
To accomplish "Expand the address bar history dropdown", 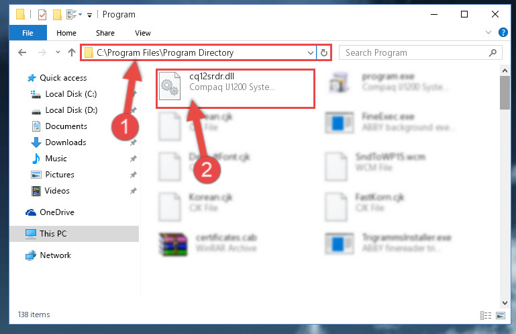I will pos(310,52).
